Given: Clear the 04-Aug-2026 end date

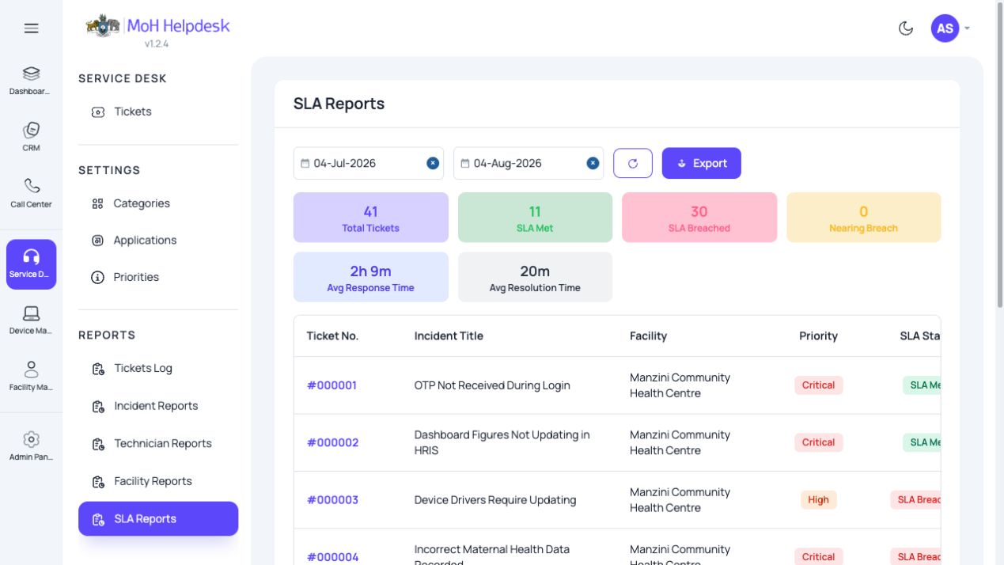Looking at the screenshot, I should pyautogui.click(x=593, y=163).
